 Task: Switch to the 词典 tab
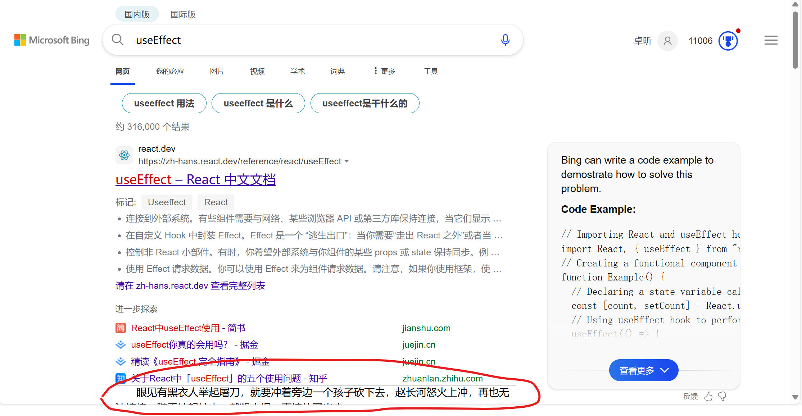coord(337,71)
